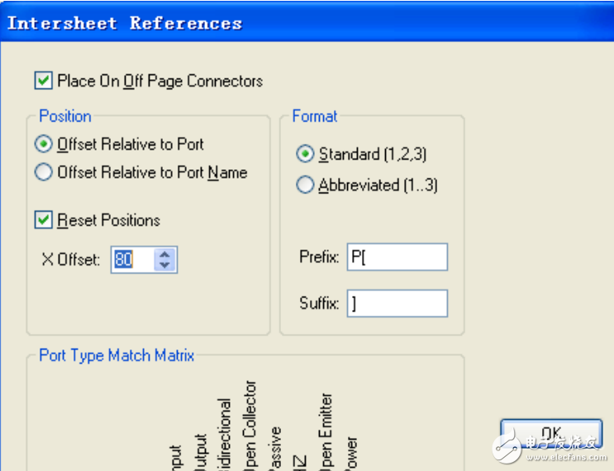Screen dimensions: 614x471
Task: Toggle Place On Off Page Connectors checkbox
Action: (x=43, y=81)
